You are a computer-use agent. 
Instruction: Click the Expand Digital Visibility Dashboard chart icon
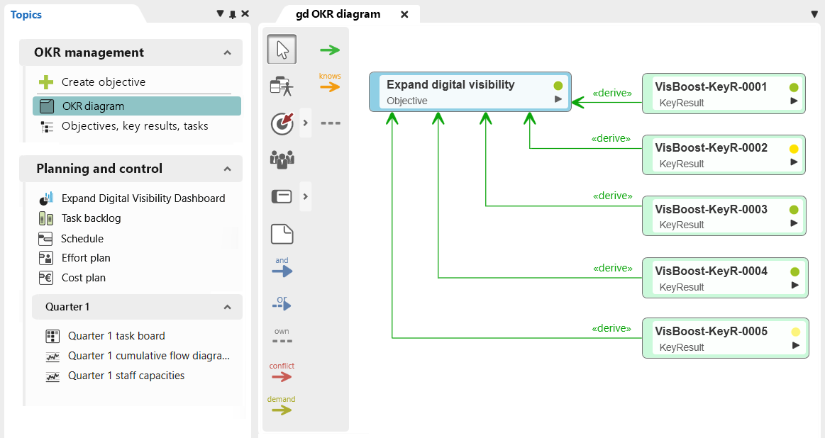(x=46, y=198)
